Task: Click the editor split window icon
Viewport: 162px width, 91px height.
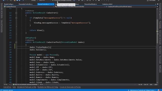Action: click(x=157, y=7)
